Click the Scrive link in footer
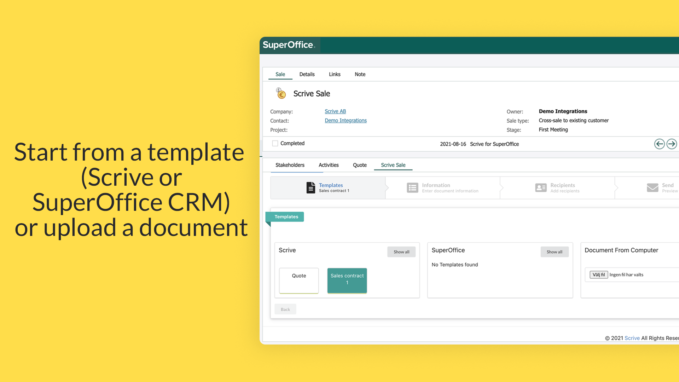The image size is (679, 382). [x=632, y=338]
